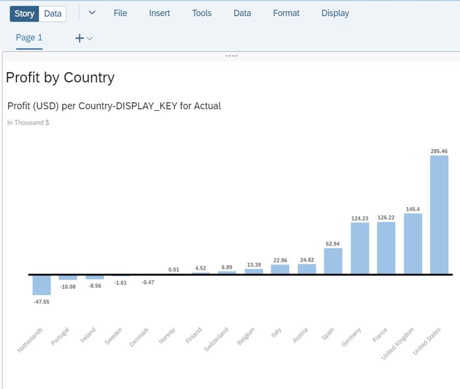Screen dimensions: 460x389
Task: Open the Insert menu
Action: pos(159,13)
